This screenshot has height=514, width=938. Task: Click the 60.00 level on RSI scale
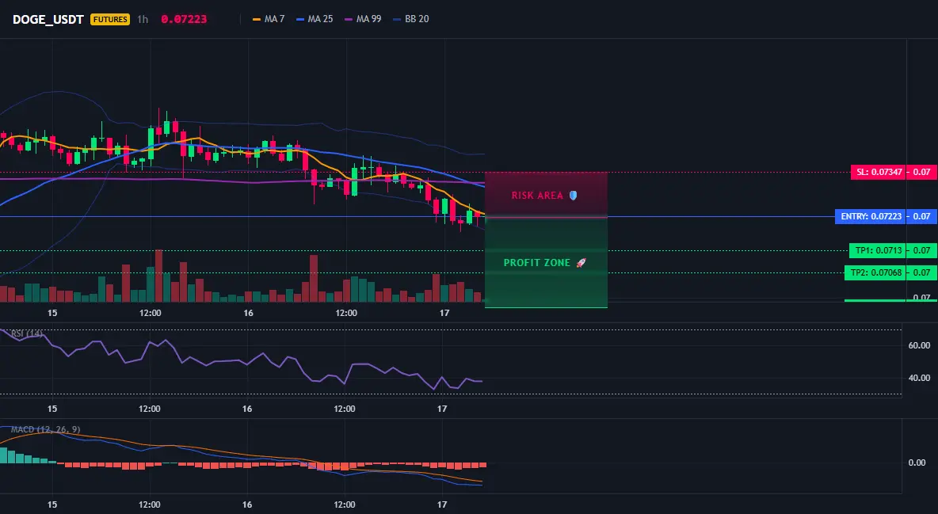920,345
